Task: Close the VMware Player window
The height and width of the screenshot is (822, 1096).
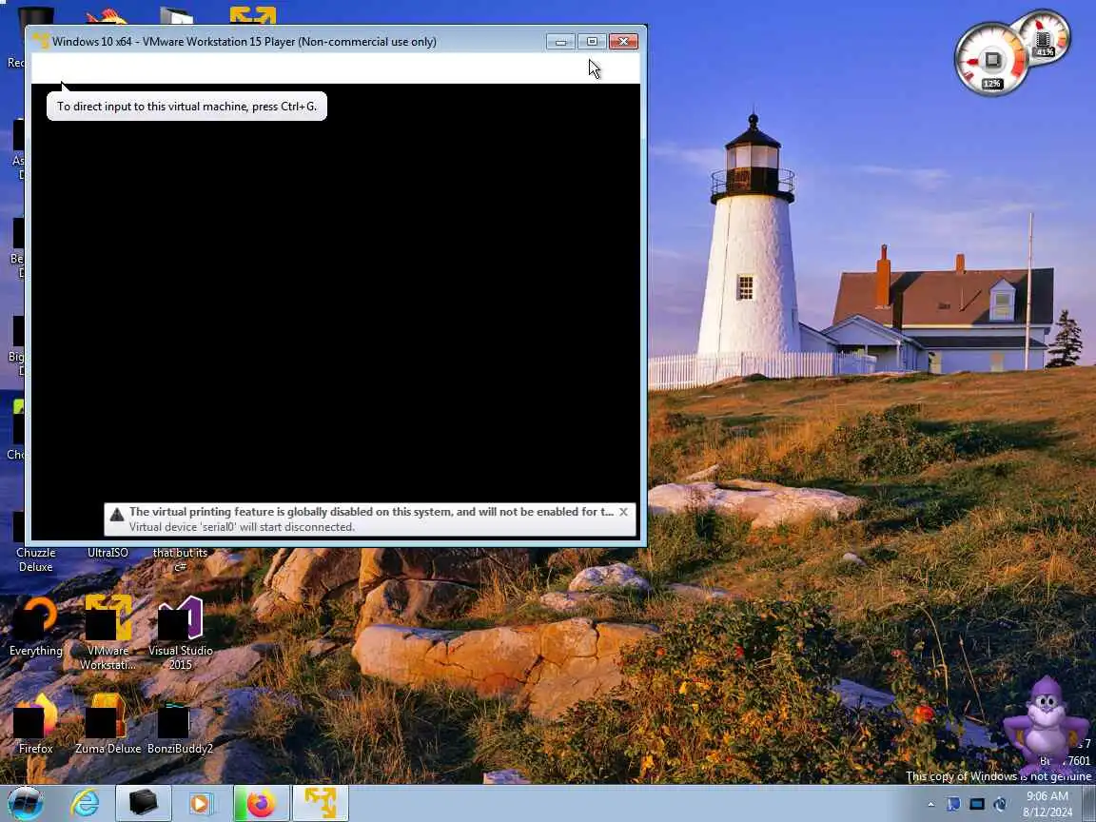Action: [623, 42]
